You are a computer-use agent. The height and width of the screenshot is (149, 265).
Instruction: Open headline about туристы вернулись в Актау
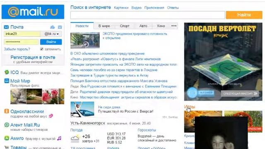[x=109, y=75]
